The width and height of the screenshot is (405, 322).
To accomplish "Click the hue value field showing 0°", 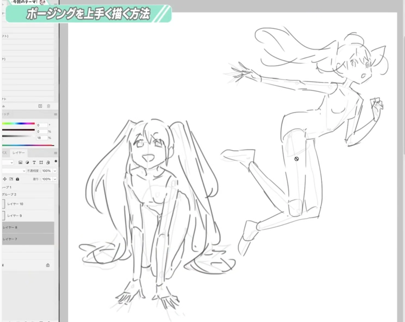I will pos(42,125).
